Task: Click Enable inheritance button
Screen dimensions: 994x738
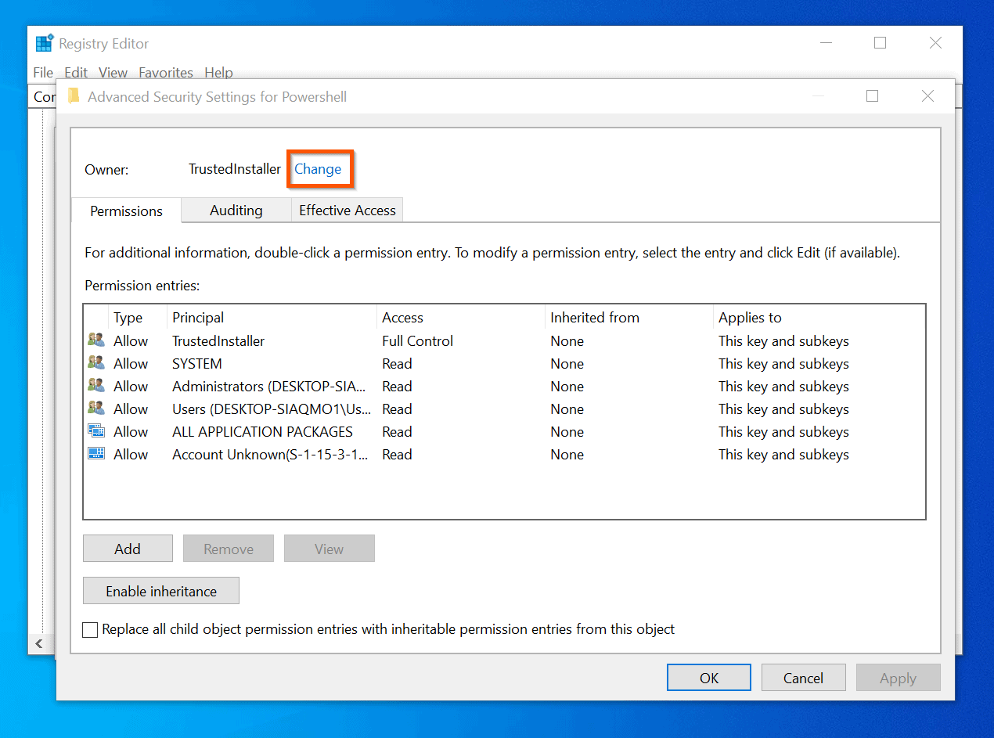Action: (x=161, y=591)
